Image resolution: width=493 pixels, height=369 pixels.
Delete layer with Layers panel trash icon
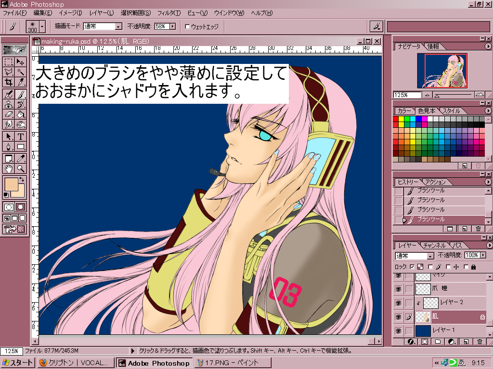click(x=480, y=342)
